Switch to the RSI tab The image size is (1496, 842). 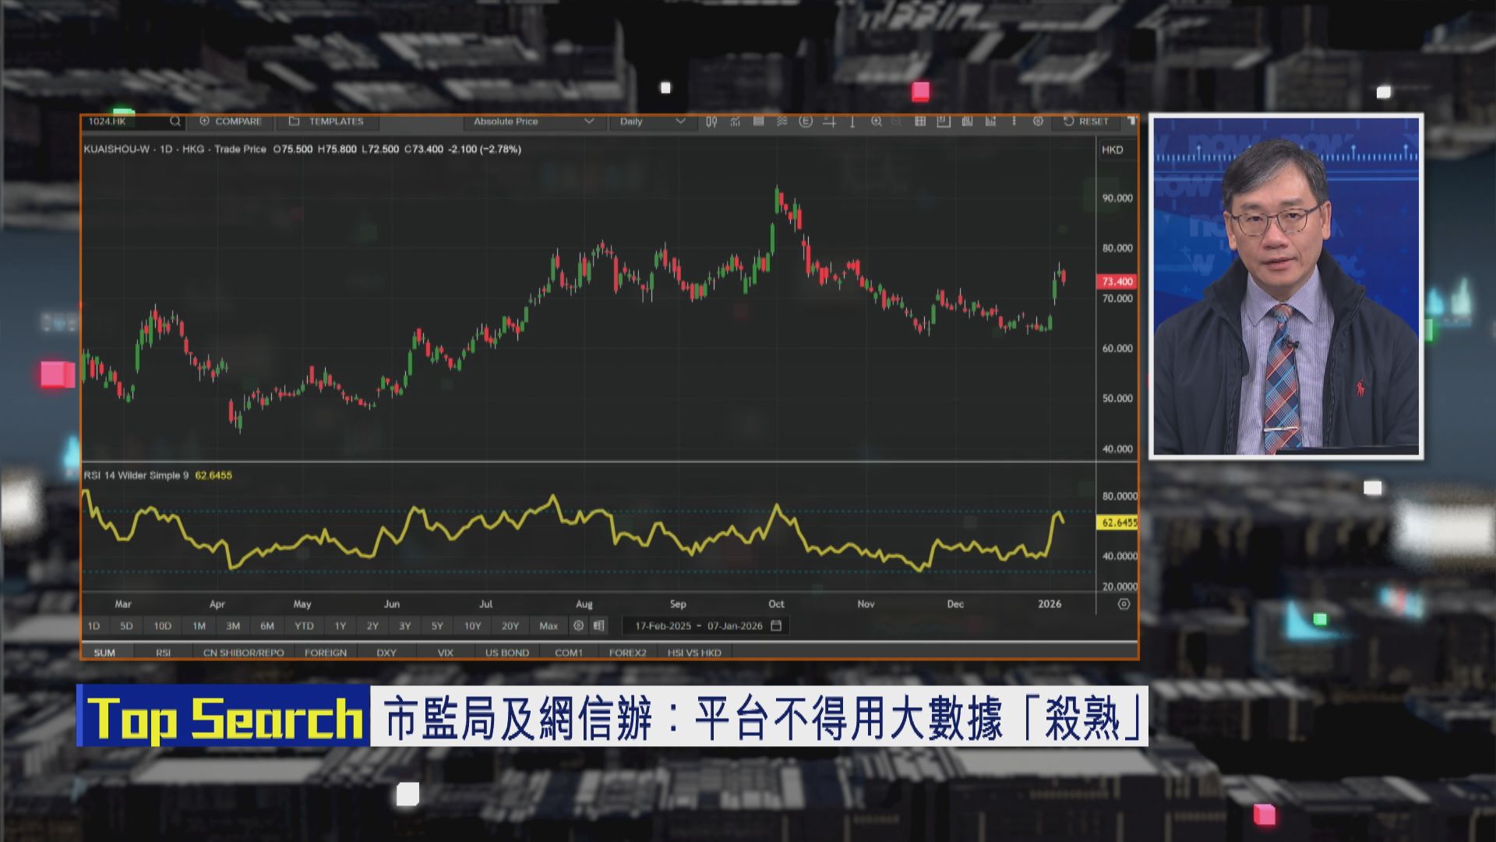click(164, 653)
